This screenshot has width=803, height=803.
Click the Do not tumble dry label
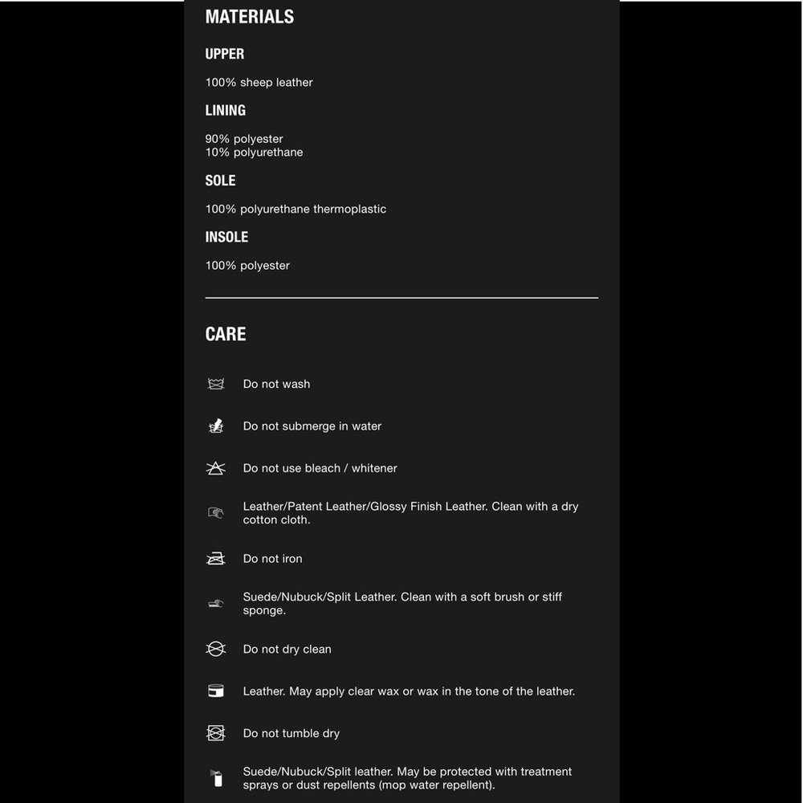[x=291, y=733]
